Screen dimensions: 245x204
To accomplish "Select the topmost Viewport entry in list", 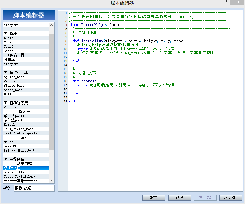I will pos(26,25).
